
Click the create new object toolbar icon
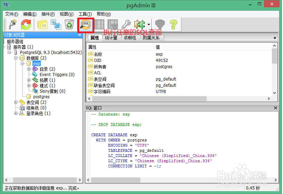(x=56, y=25)
